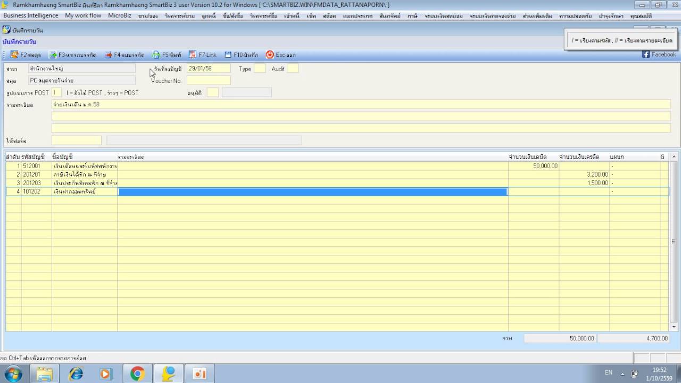This screenshot has width=681, height=383.
Task: Click the แผนก column header
Action: point(617,157)
